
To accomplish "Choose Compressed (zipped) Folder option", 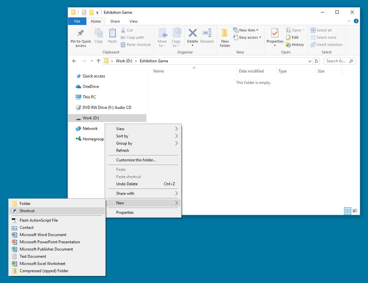I will (57, 271).
